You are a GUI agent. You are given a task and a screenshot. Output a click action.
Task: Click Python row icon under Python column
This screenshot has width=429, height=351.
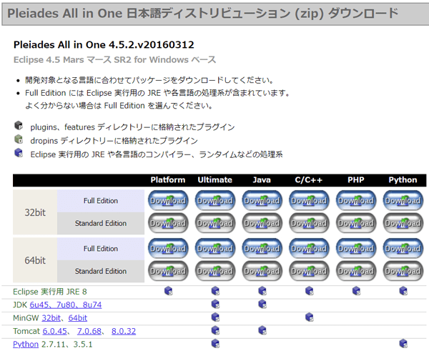403,343
